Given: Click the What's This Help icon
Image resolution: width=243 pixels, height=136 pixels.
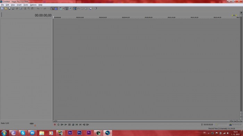Looking at the screenshot, I should pyautogui.click(x=96, y=9).
